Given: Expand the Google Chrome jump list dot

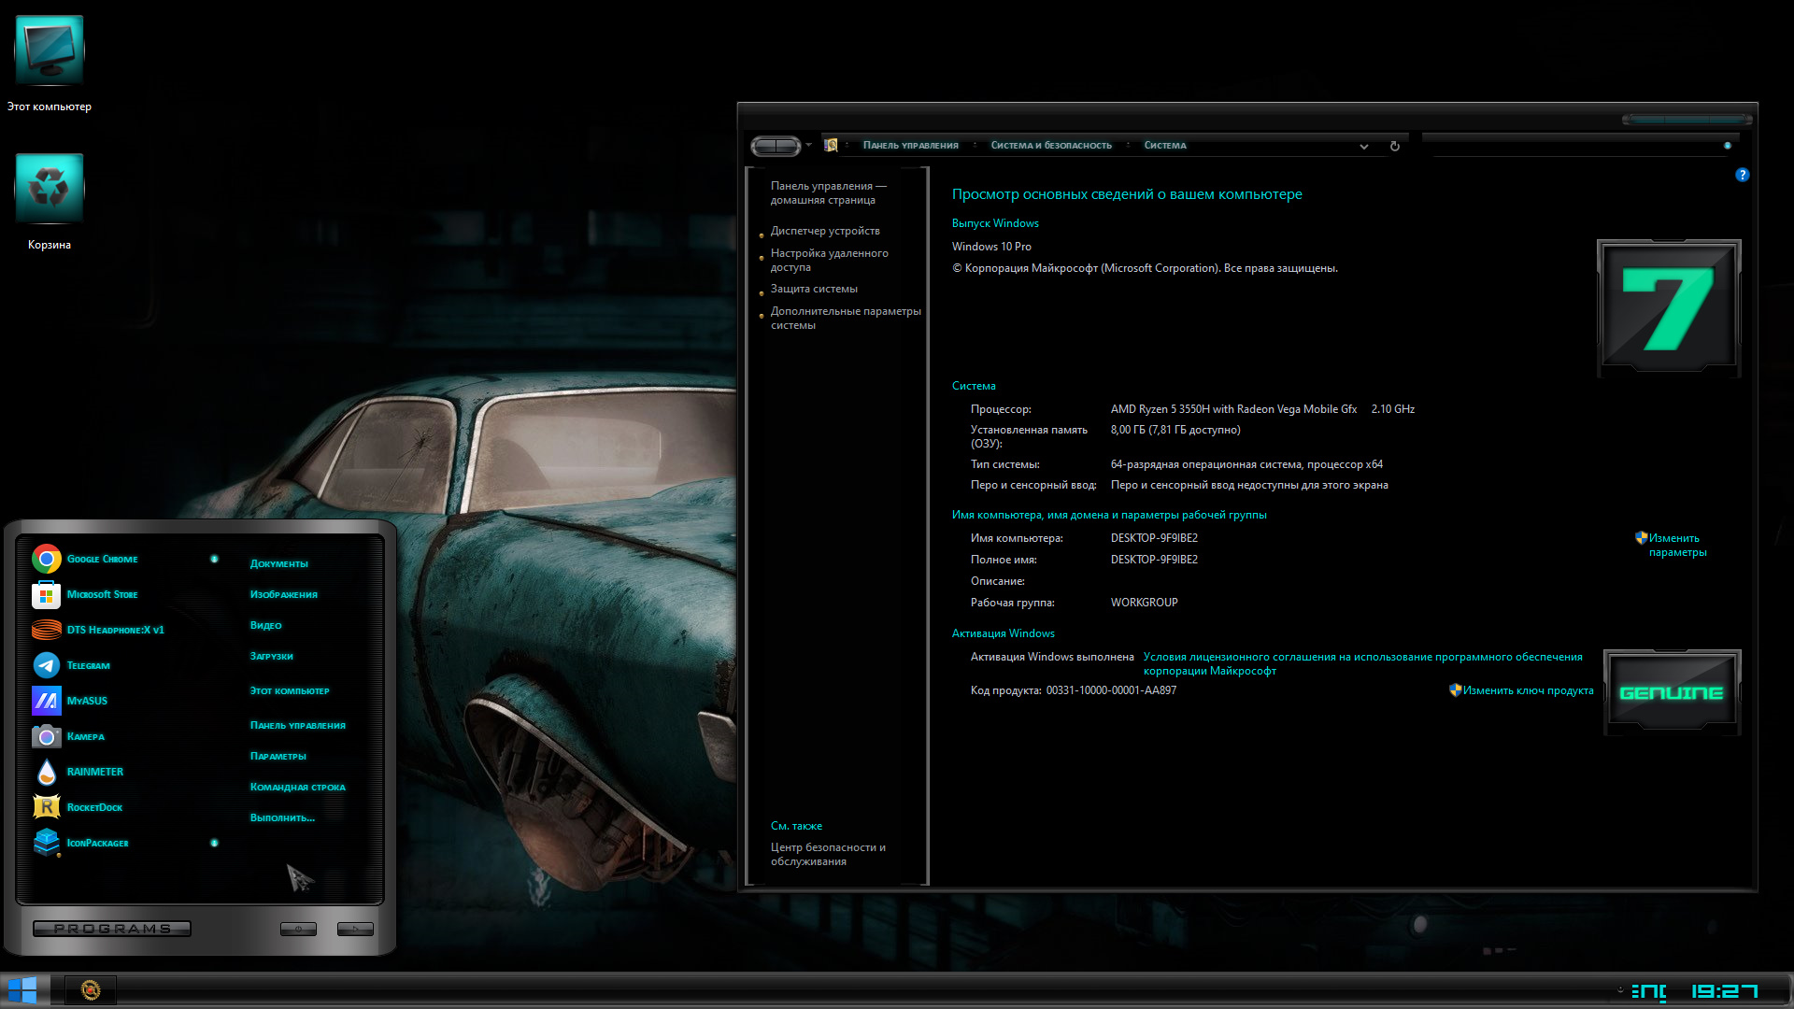Looking at the screenshot, I should point(214,559).
